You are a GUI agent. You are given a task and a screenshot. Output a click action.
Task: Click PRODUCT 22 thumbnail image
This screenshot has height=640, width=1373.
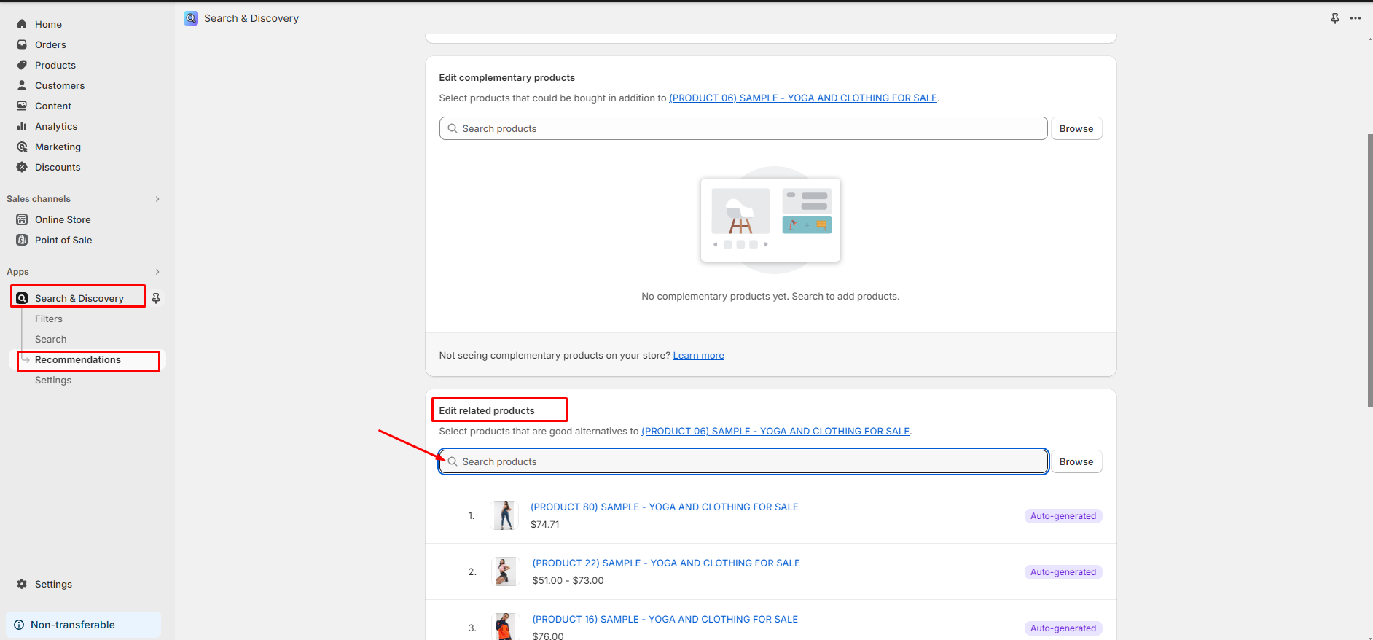pyautogui.click(x=504, y=571)
